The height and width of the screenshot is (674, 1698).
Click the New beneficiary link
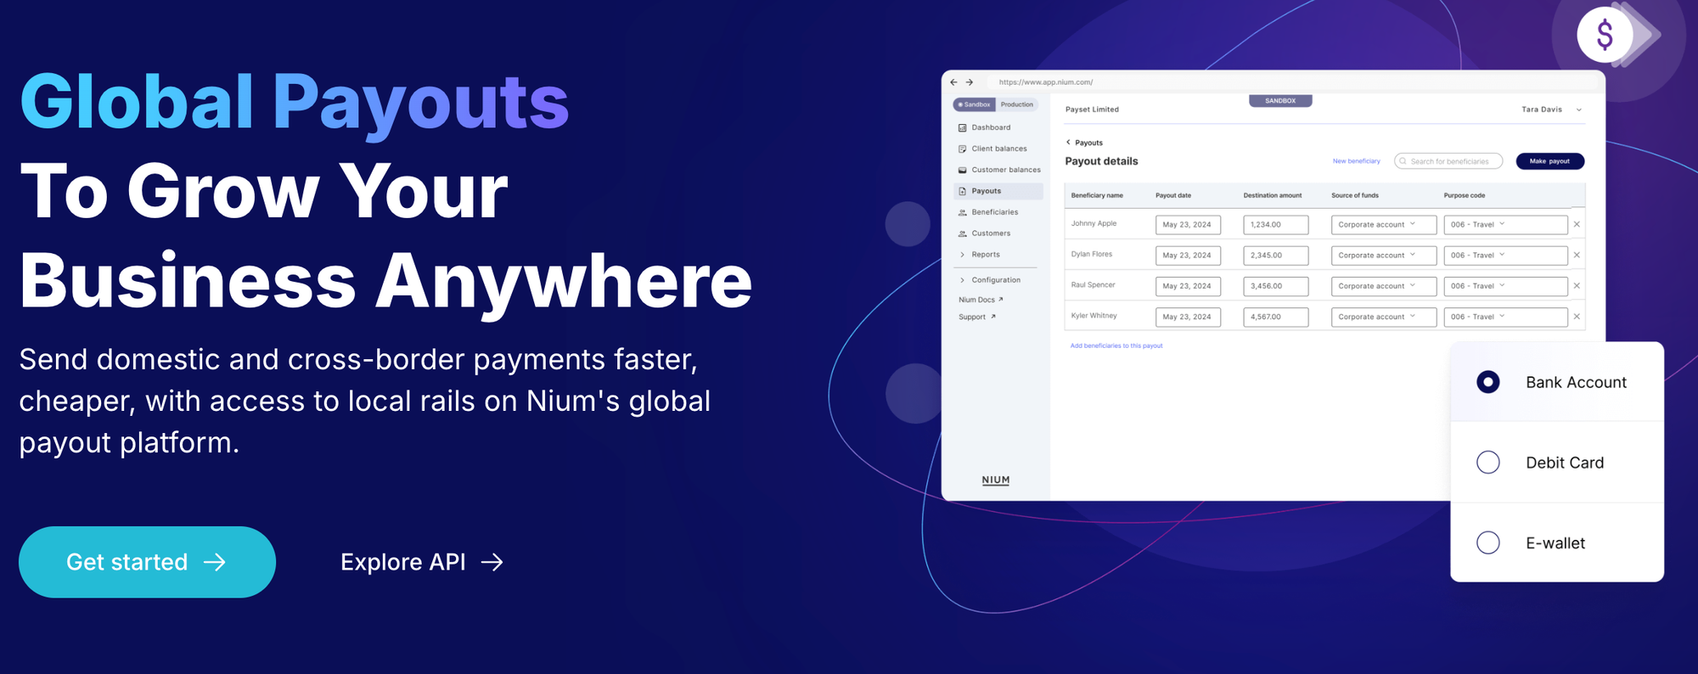pos(1357,161)
